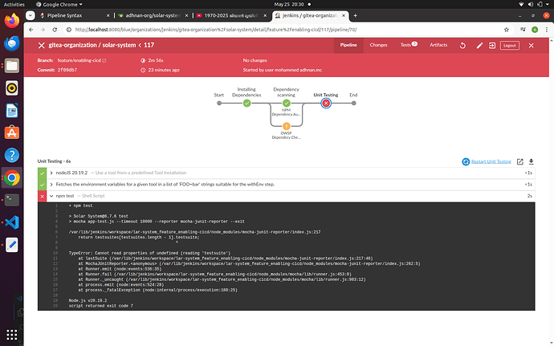
Task: Download the stage log icon
Action: pos(531,161)
